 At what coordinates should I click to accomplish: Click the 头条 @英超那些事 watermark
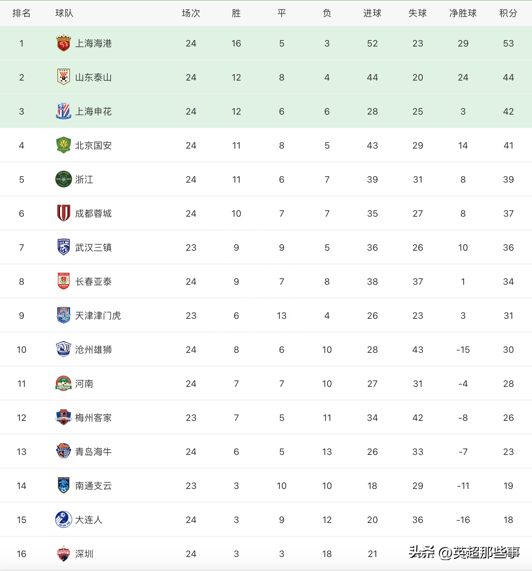coord(464,552)
